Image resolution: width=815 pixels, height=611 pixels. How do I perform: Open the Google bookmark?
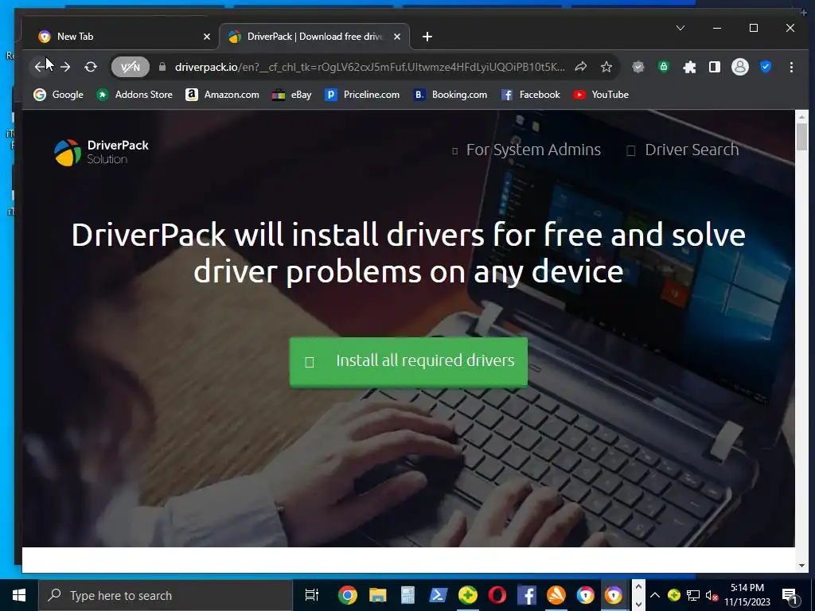coord(58,95)
